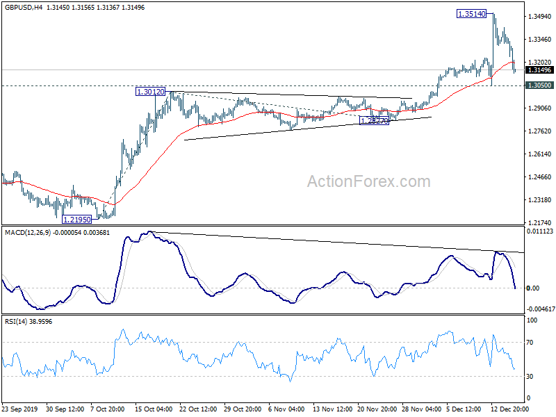
Task: Click the current price tag 1.31496
Action: 540,70
